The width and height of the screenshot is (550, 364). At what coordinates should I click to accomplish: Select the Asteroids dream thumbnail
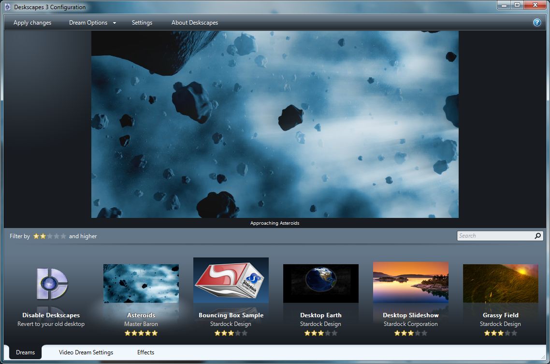tap(141, 283)
